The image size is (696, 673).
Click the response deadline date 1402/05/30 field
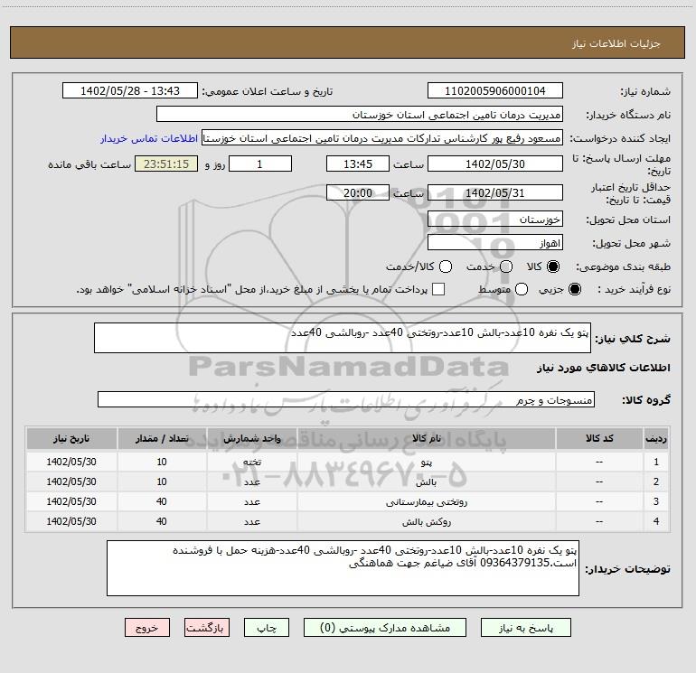[x=495, y=164]
